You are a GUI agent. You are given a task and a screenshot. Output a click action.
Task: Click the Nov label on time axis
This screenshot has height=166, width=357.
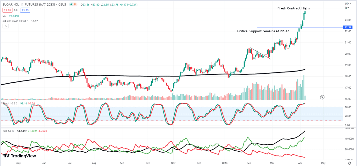click(x=173, y=163)
